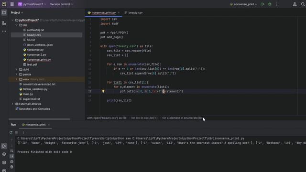Open nonsense_print run configuration dropdown
306x172 pixels.
coord(243,4)
